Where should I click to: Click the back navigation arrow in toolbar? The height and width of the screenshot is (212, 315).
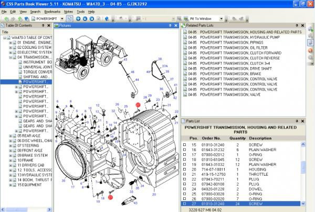pyautogui.click(x=6, y=18)
